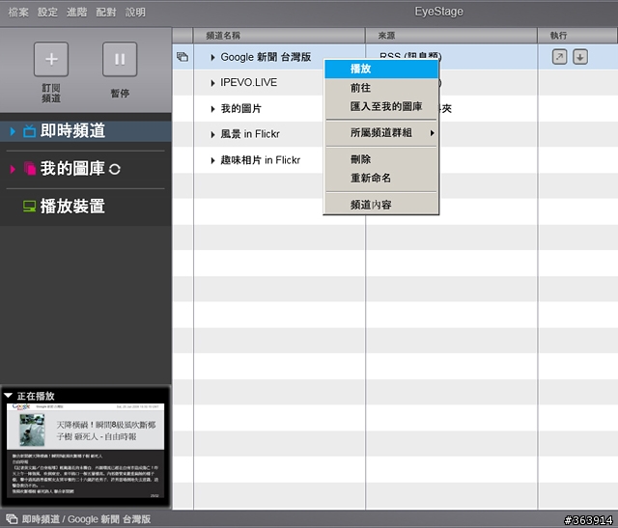Click the download arrow icon in Google row
This screenshot has width=618, height=528.
tap(580, 57)
